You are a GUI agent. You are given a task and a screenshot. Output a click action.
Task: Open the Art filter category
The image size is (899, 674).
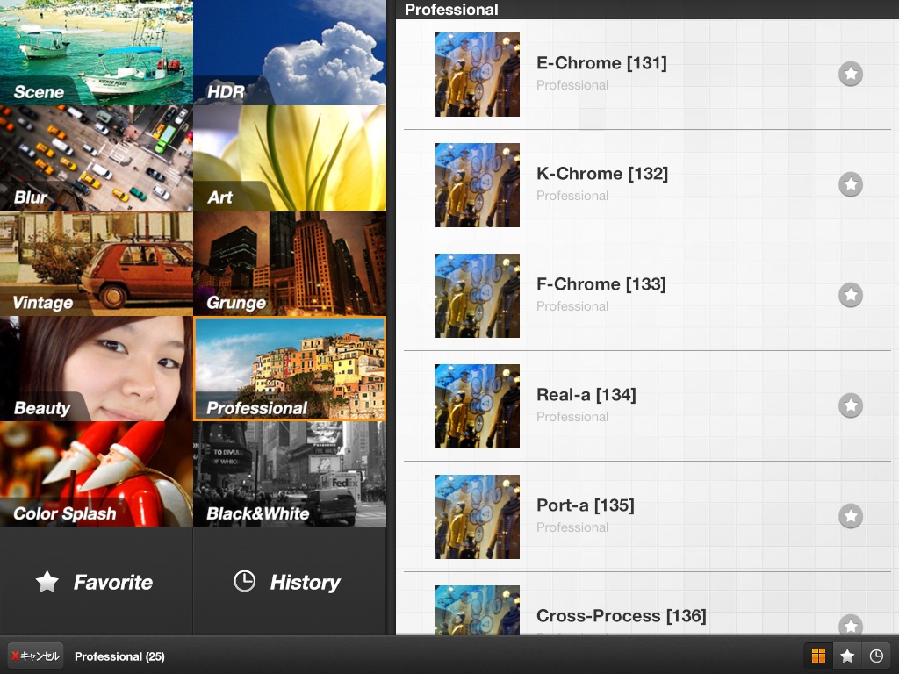(290, 158)
